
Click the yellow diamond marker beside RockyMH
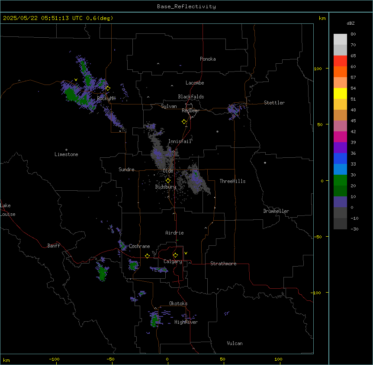coord(108,88)
